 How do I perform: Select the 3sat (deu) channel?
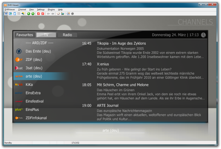[x=34, y=68]
